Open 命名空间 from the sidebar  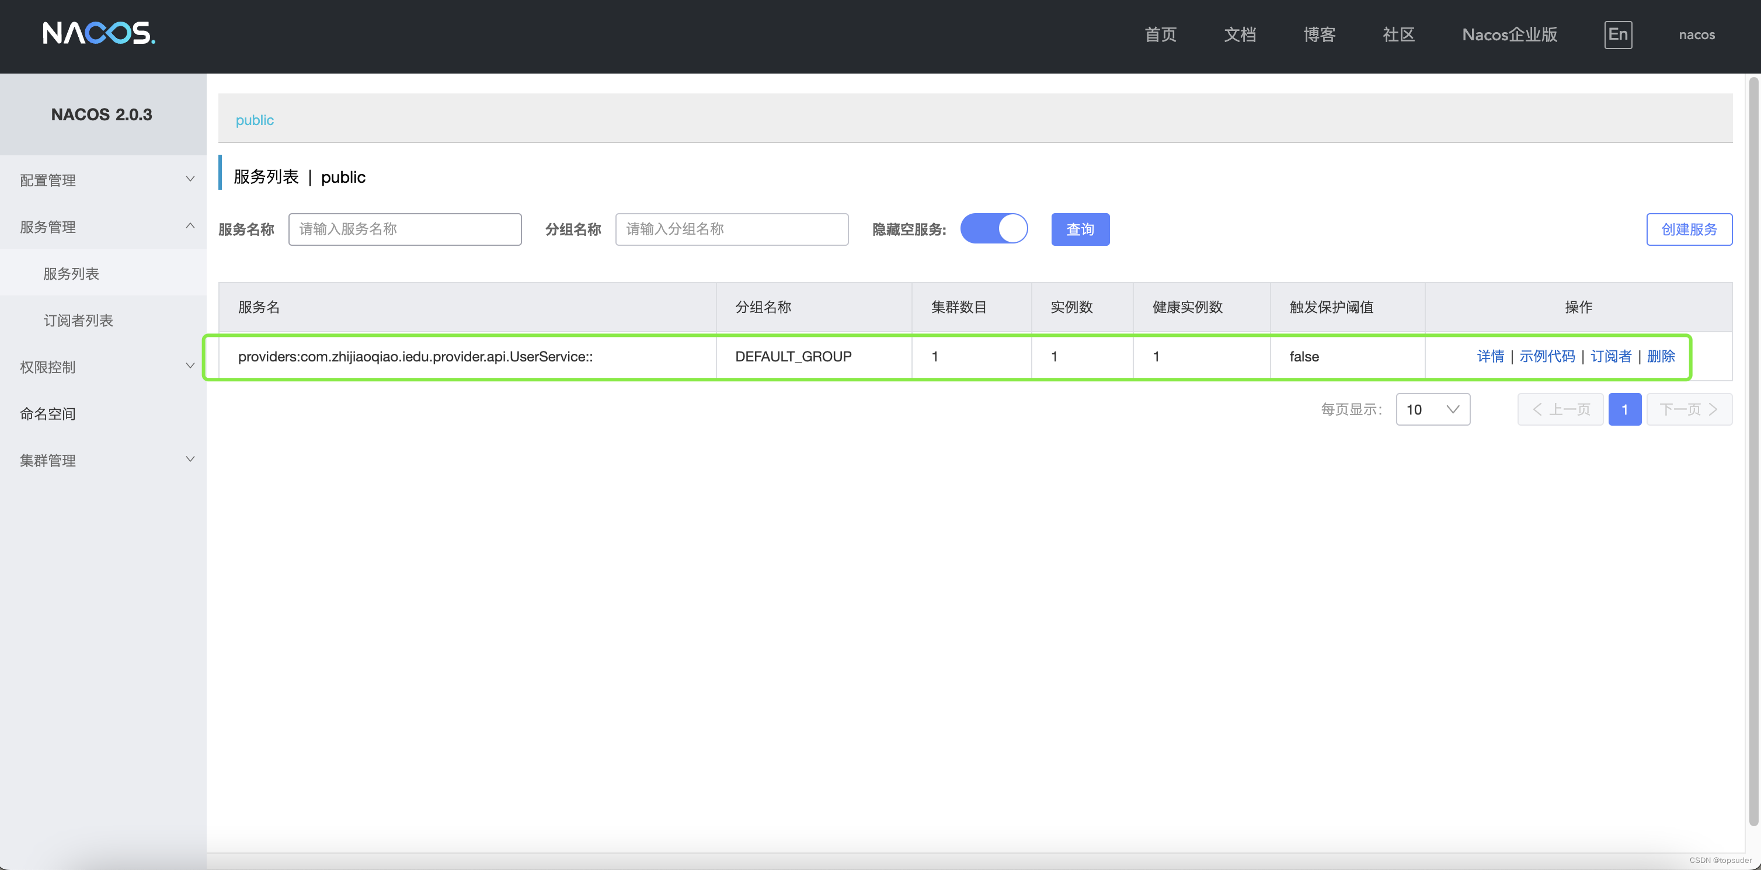pyautogui.click(x=48, y=413)
